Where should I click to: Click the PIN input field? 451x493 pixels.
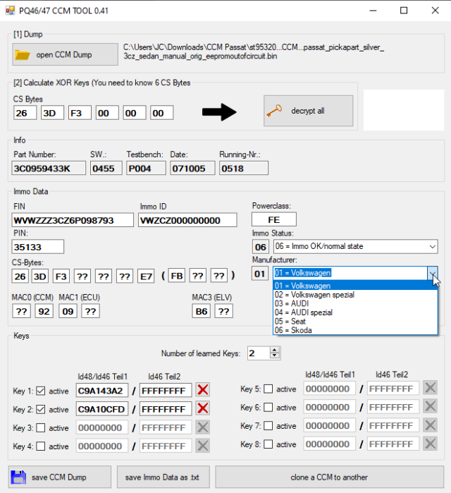[x=38, y=247]
